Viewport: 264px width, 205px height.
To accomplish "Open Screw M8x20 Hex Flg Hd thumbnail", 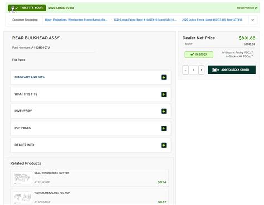I will point(22,198).
